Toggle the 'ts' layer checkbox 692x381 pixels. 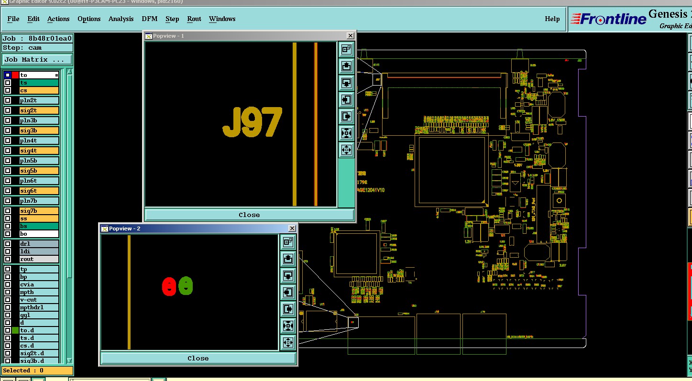click(8, 83)
